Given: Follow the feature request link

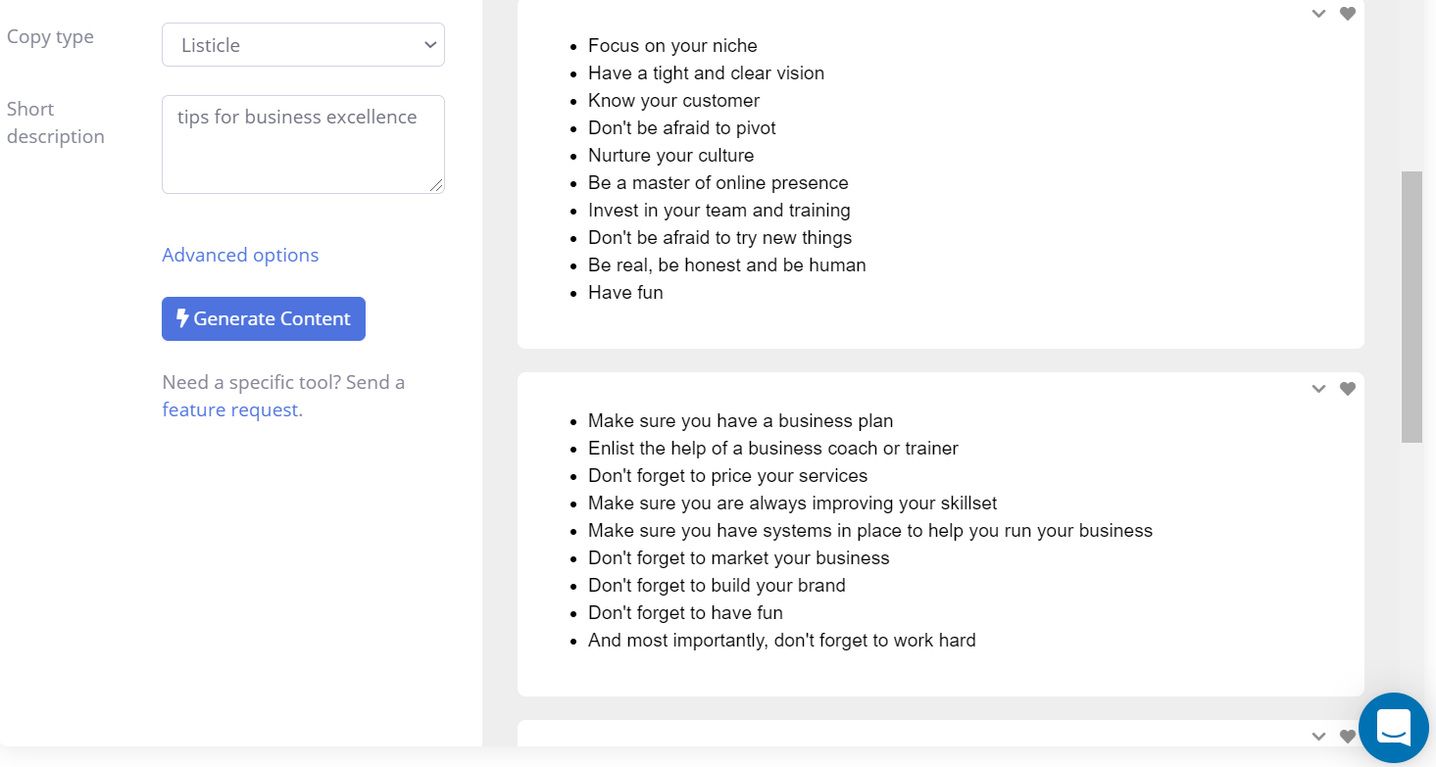Looking at the screenshot, I should (x=232, y=409).
